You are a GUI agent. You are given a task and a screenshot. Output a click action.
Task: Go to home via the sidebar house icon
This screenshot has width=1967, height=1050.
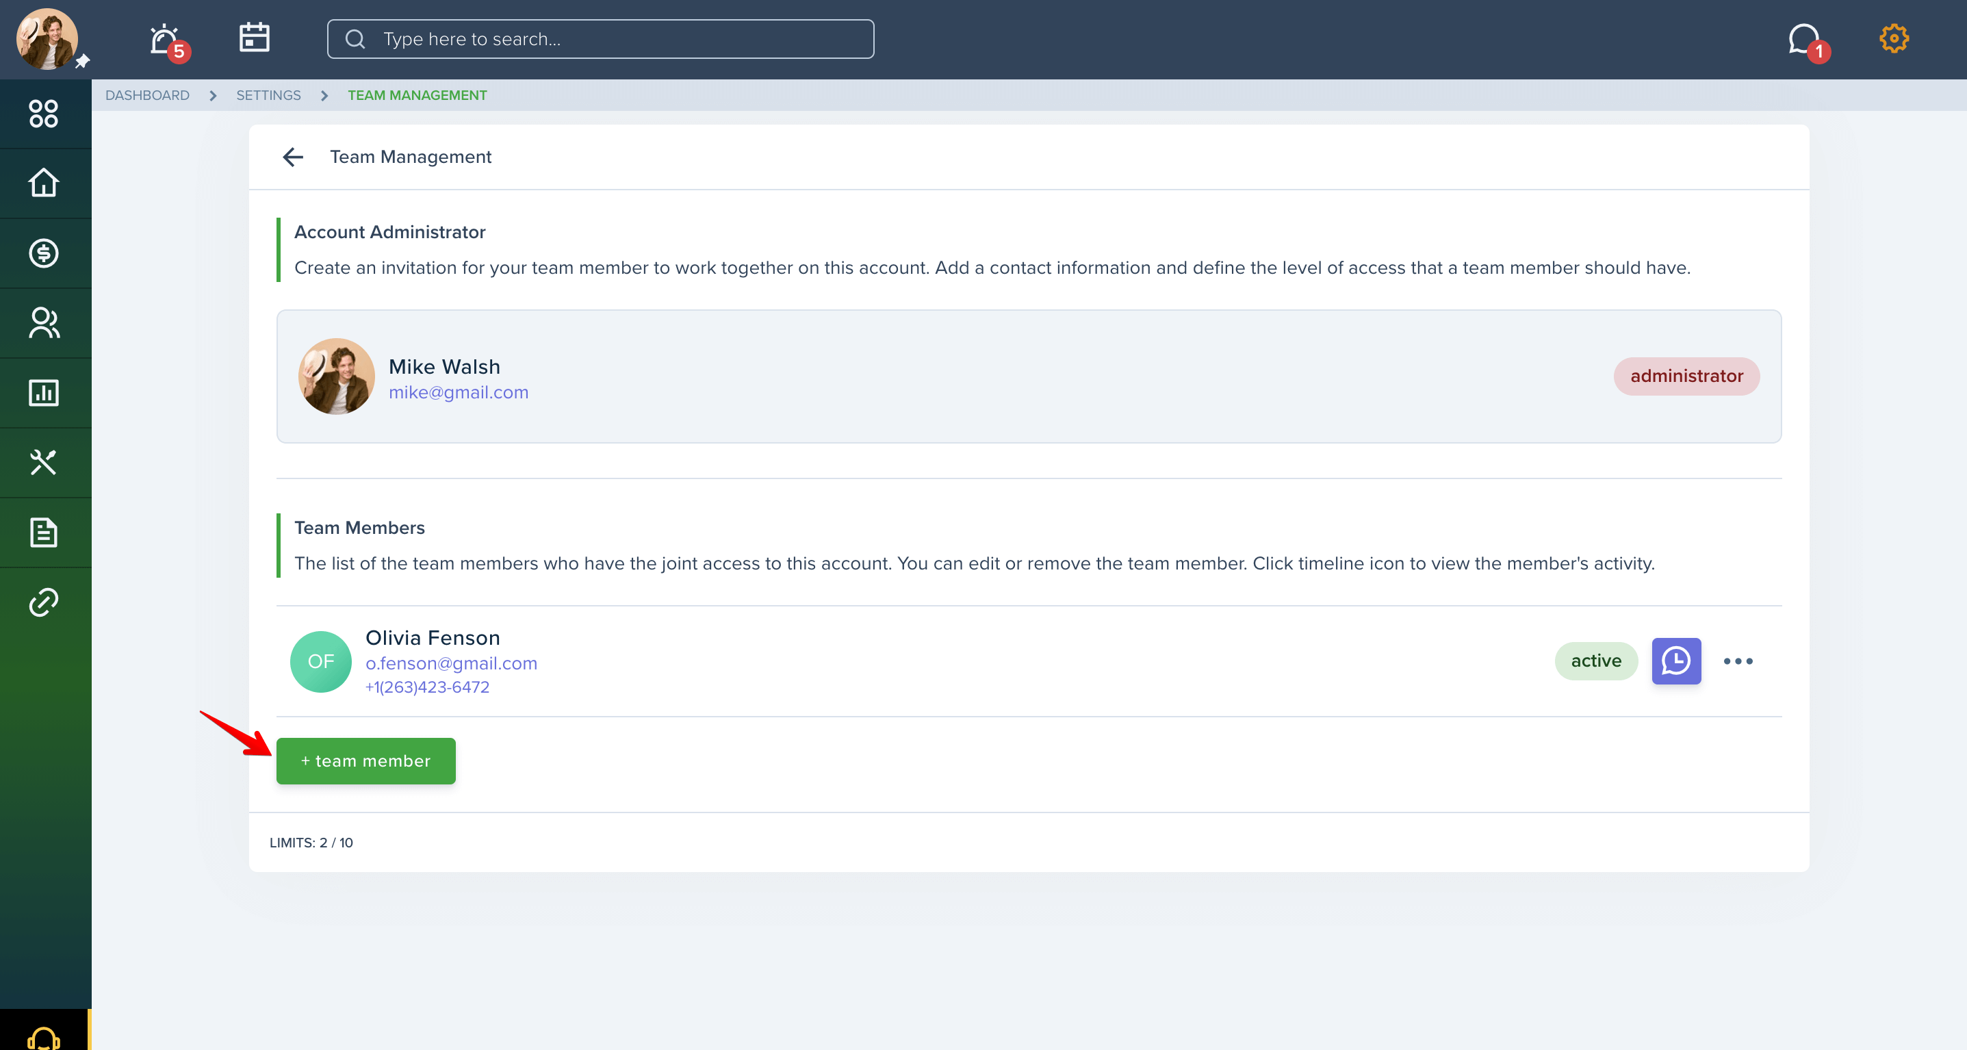pyautogui.click(x=44, y=183)
